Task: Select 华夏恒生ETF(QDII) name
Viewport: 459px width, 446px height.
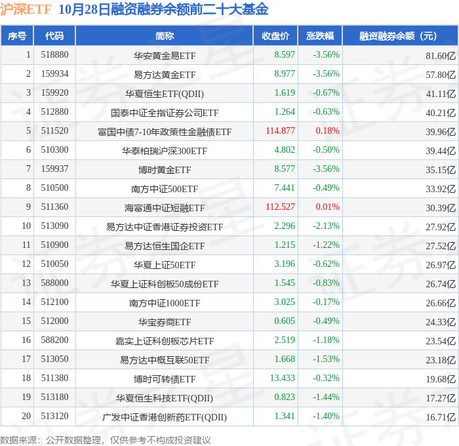Action: coord(165,94)
